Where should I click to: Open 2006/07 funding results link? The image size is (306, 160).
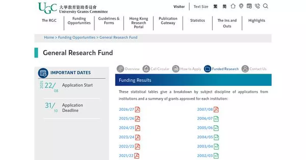(x=205, y=119)
